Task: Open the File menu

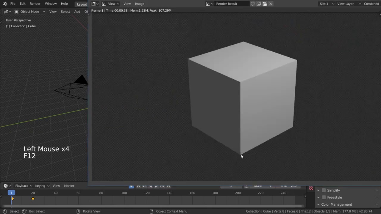Action: [13, 4]
